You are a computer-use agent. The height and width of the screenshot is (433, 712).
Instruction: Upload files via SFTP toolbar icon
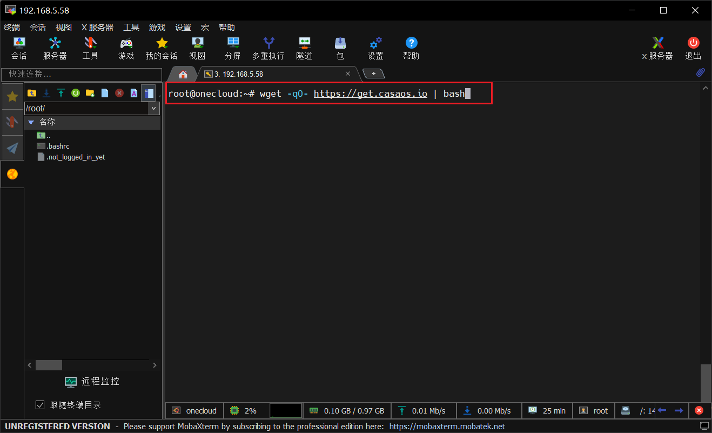[61, 93]
